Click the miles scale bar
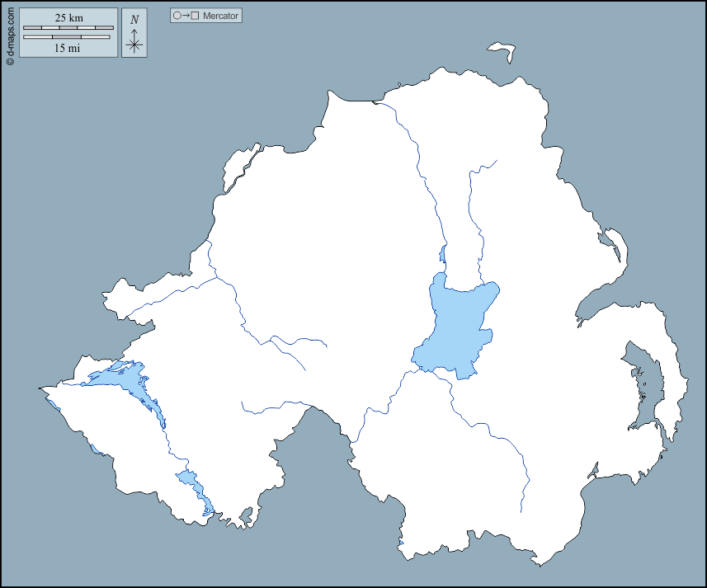 tap(67, 37)
